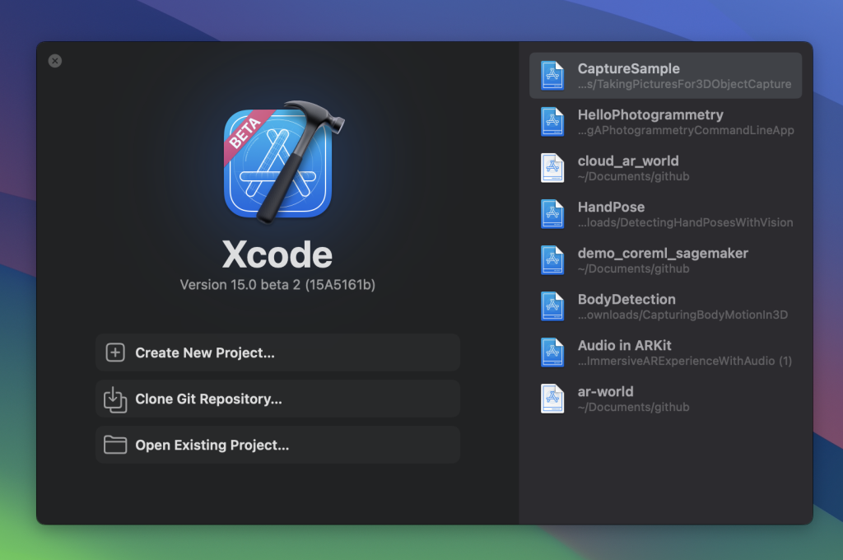Click the HandPose project file icon
The width and height of the screenshot is (843, 560).
pos(550,213)
